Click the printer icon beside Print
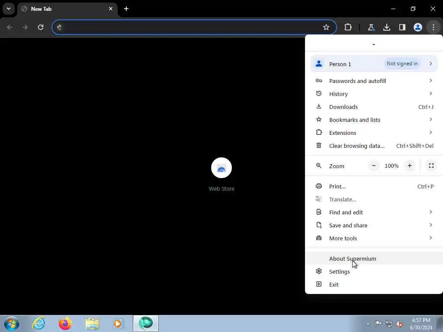Screen dimensions: 443x332 [x=319, y=186]
